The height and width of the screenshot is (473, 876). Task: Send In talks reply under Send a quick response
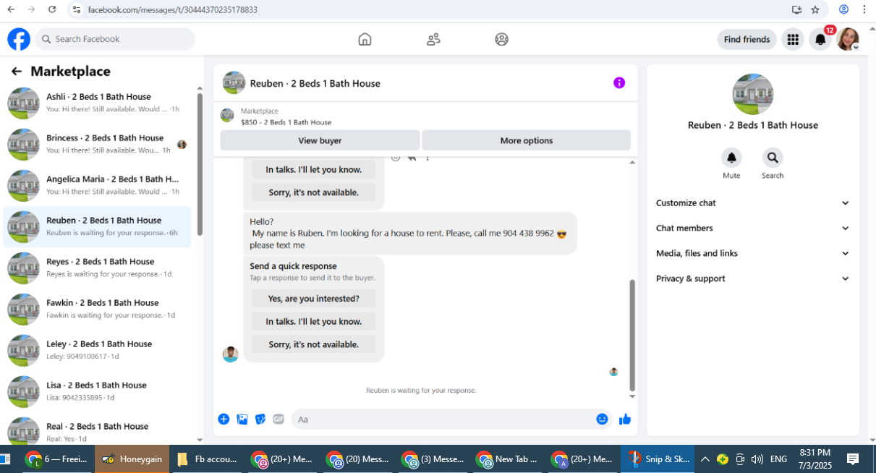314,321
